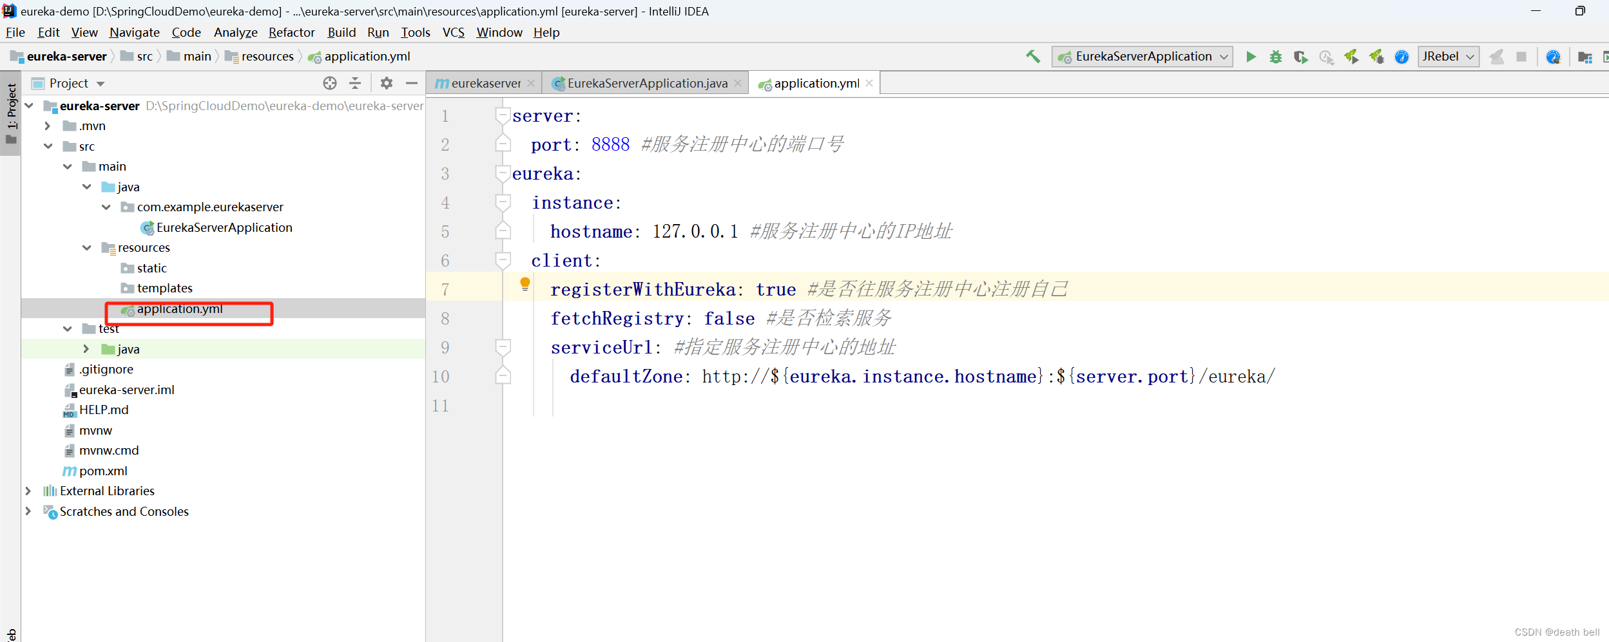Image resolution: width=1609 pixels, height=642 pixels.
Task: Open the Navigate menu
Action: tap(134, 32)
